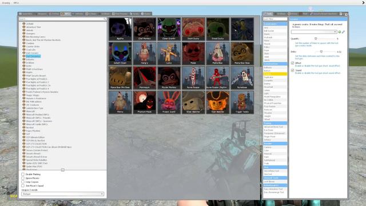Switch to the NPCs tab
Screen dimensions: 366x206
pos(66,14)
